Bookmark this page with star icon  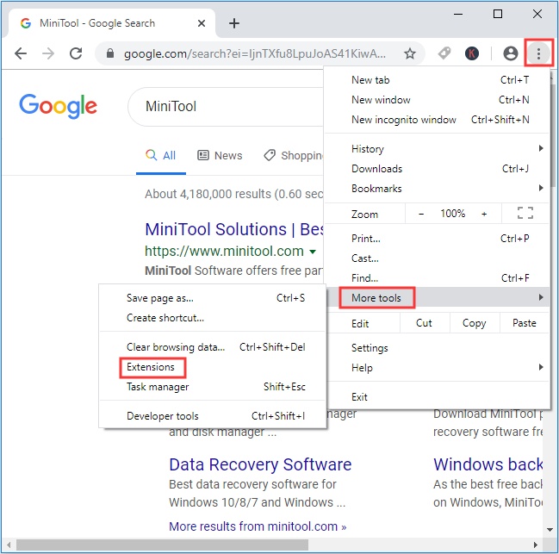410,53
